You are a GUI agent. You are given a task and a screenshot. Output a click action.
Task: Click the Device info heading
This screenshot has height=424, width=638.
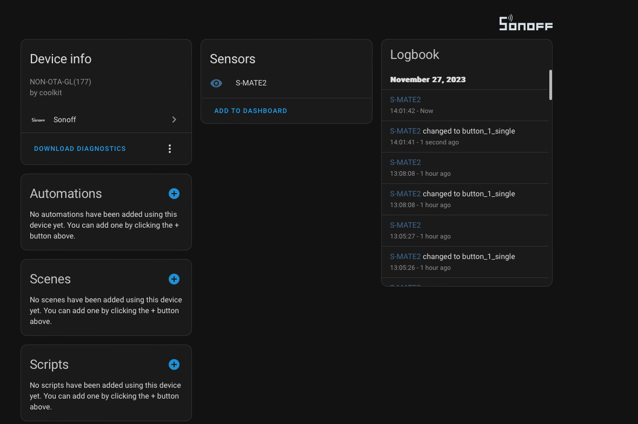(61, 59)
